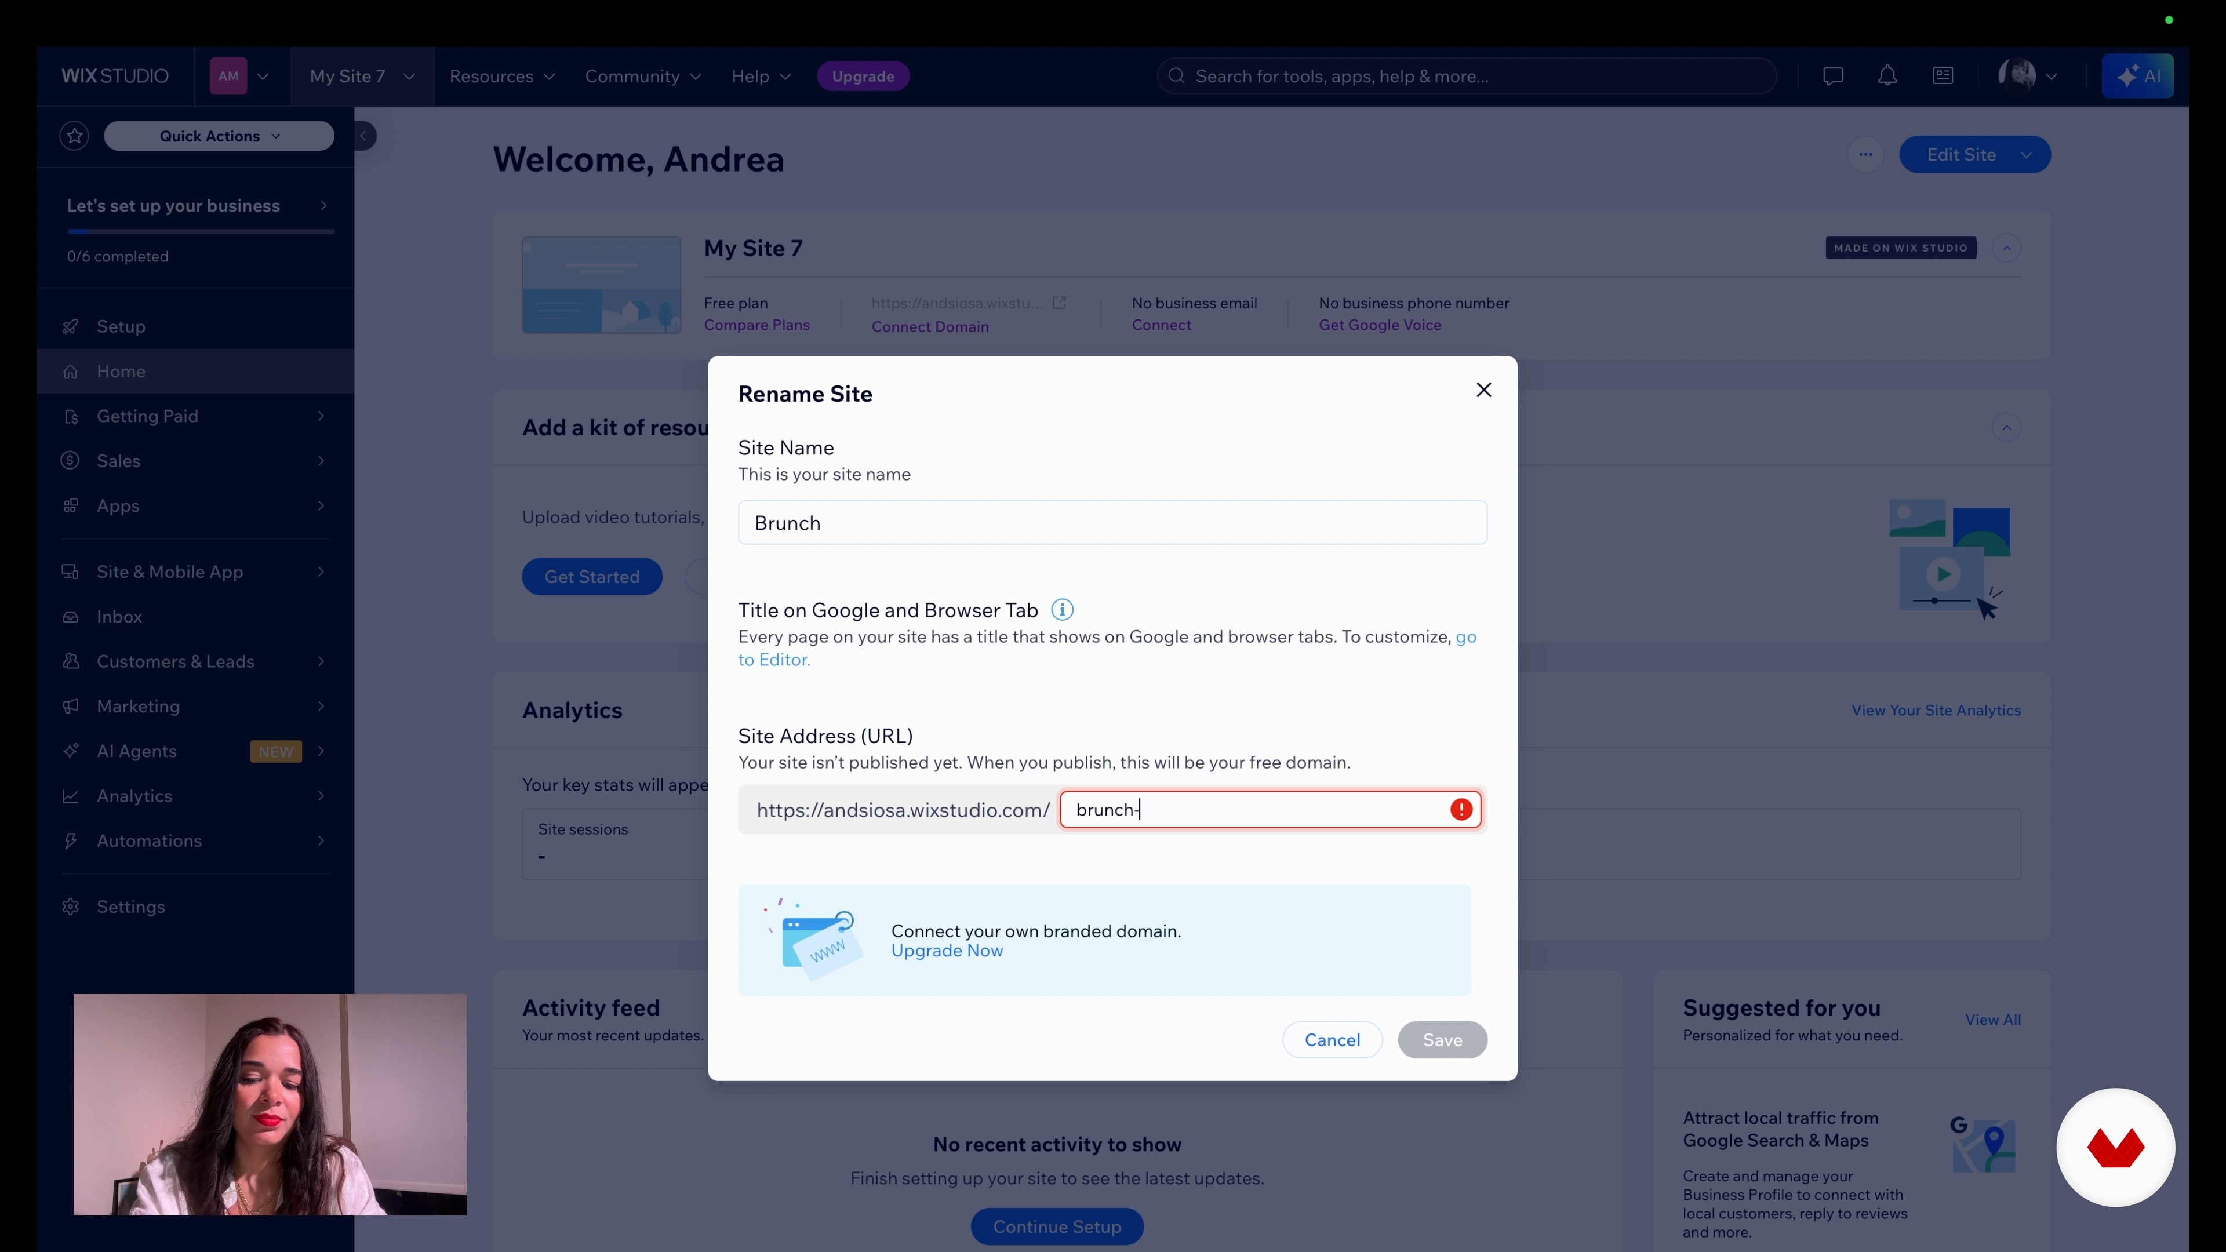This screenshot has width=2226, height=1252.
Task: Click the site address URL suffix field
Action: [x=1270, y=810]
